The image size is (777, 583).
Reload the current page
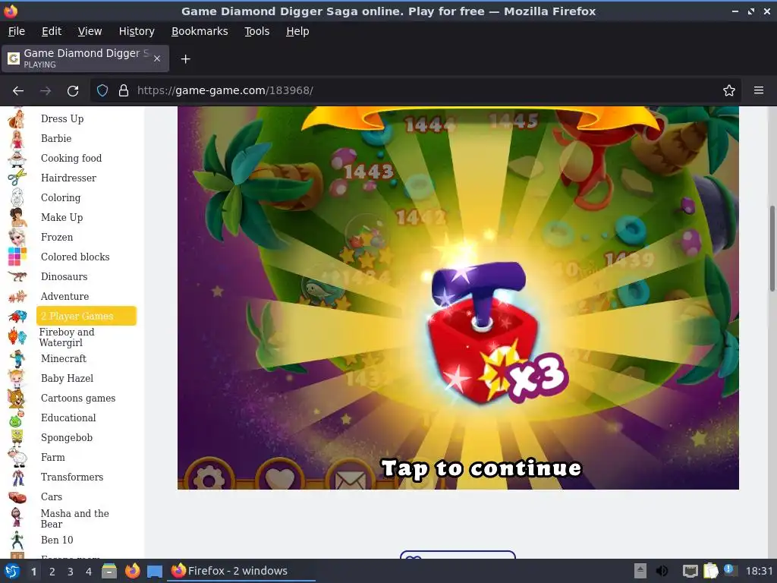[73, 90]
